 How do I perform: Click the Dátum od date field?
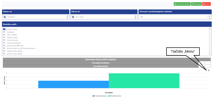(x=36, y=17)
